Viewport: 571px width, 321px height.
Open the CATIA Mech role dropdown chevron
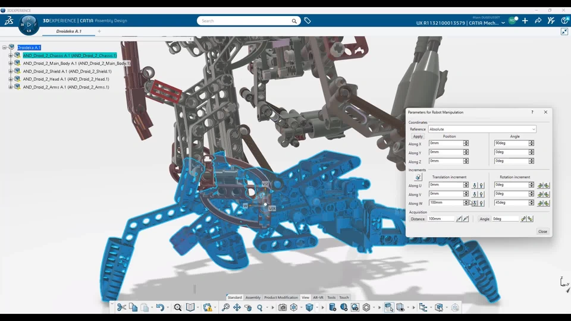tap(503, 23)
